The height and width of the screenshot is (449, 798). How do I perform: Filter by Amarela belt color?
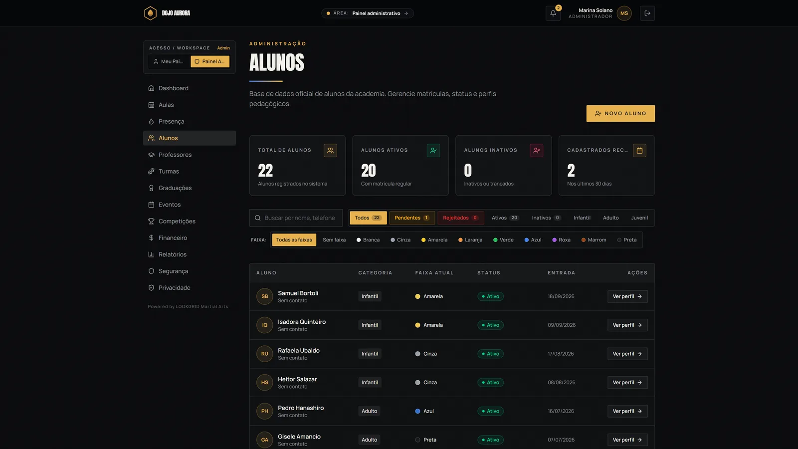[434, 240]
